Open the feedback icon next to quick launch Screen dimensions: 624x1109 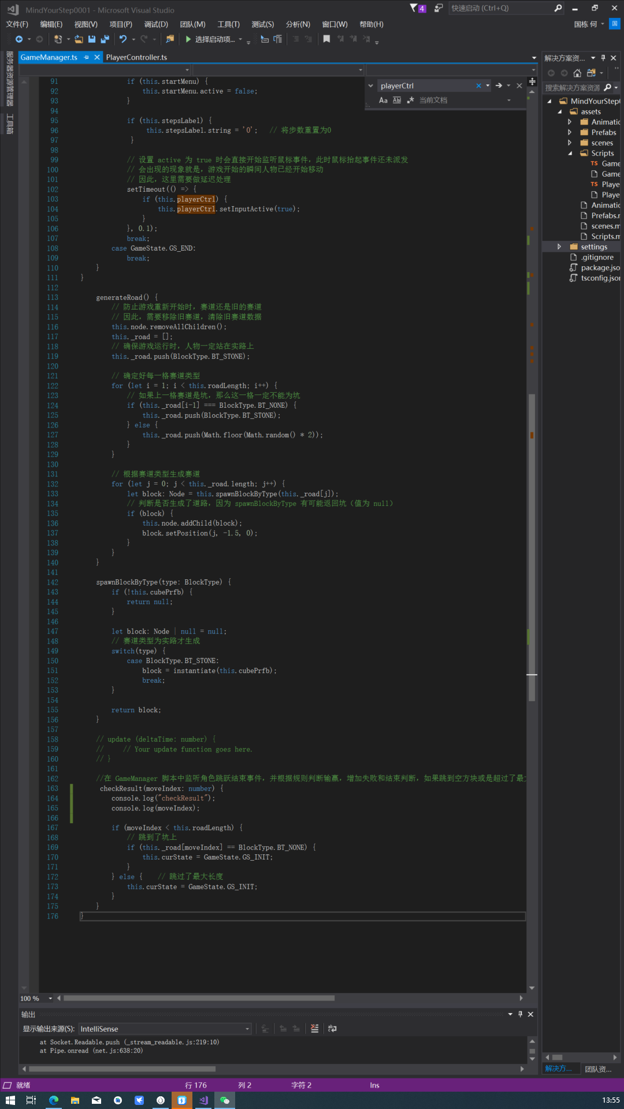439,8
